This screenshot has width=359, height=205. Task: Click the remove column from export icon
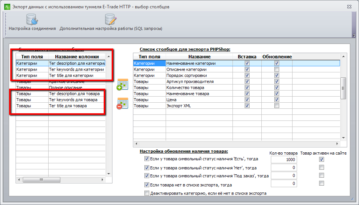pyautogui.click(x=122, y=103)
